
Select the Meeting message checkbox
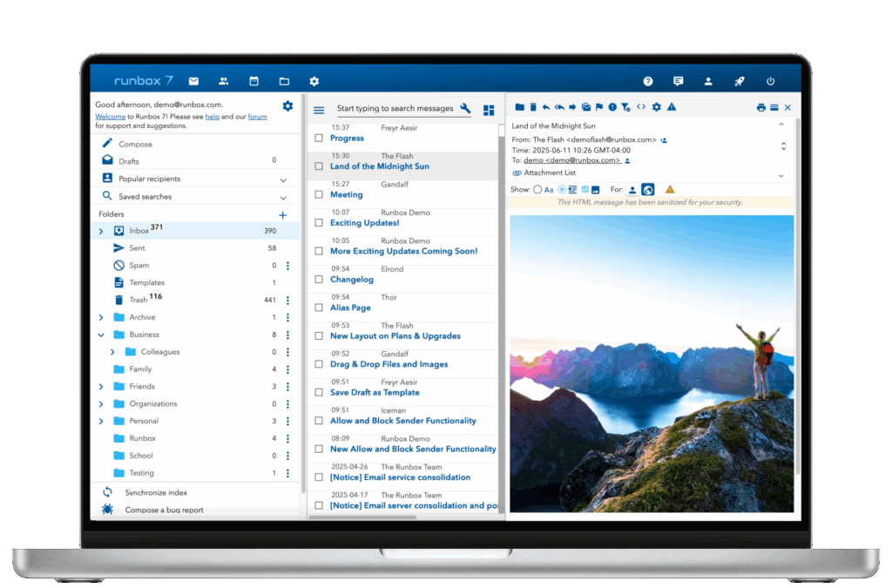coord(319,194)
